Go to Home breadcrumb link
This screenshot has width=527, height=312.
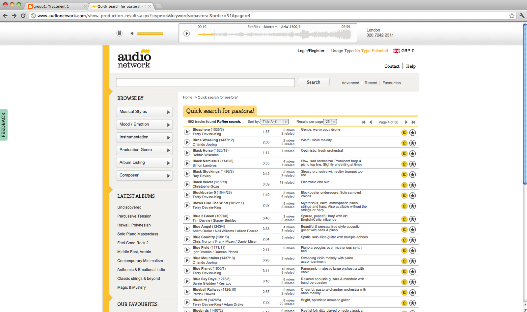[188, 98]
